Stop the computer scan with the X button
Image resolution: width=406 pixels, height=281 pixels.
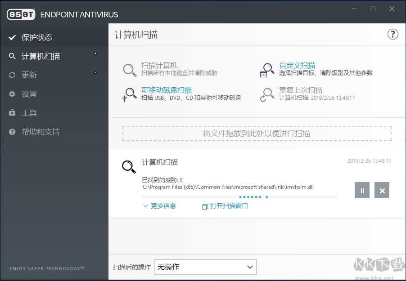point(382,191)
